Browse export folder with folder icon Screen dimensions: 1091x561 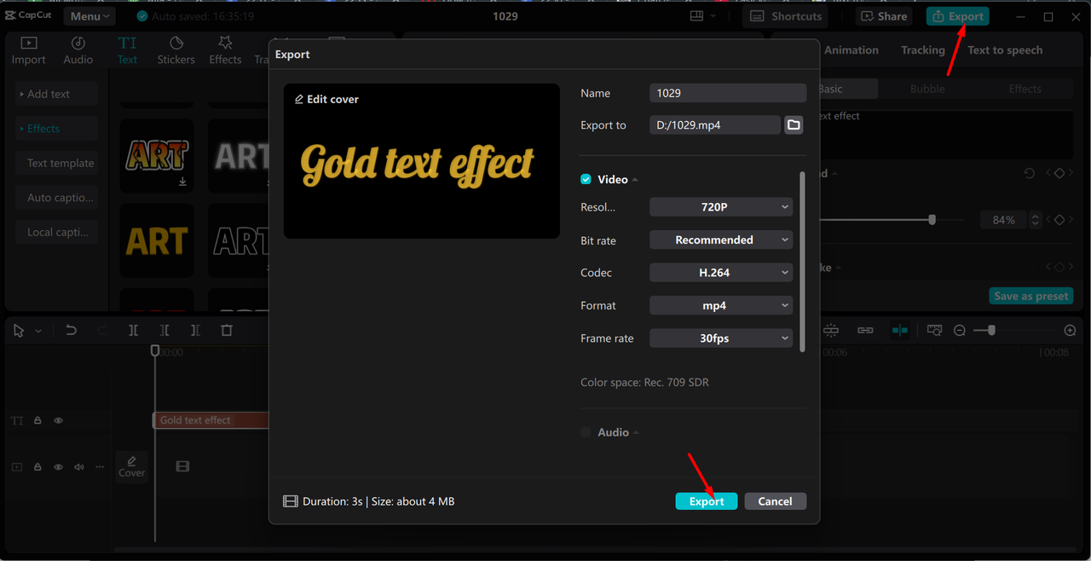(x=794, y=125)
